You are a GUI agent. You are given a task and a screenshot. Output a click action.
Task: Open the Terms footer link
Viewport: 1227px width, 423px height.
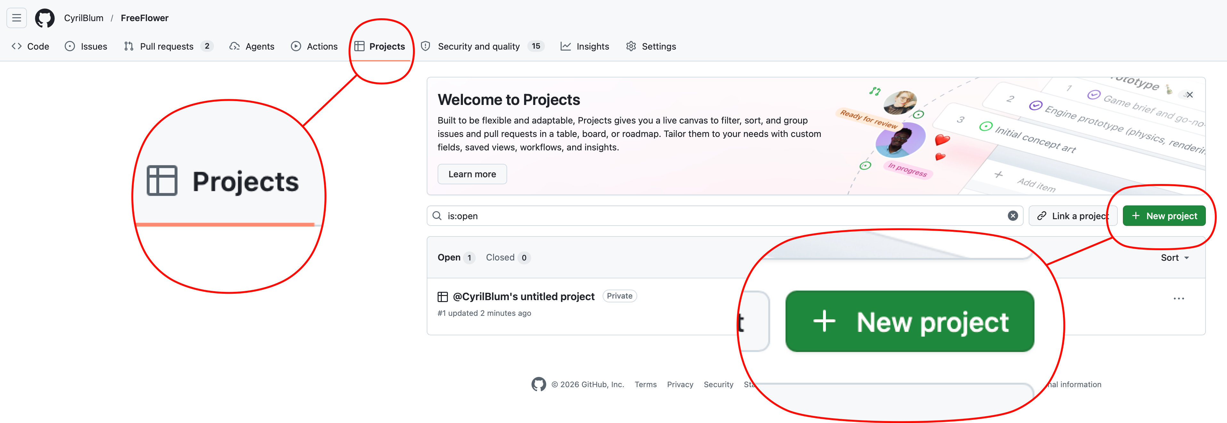pos(646,385)
